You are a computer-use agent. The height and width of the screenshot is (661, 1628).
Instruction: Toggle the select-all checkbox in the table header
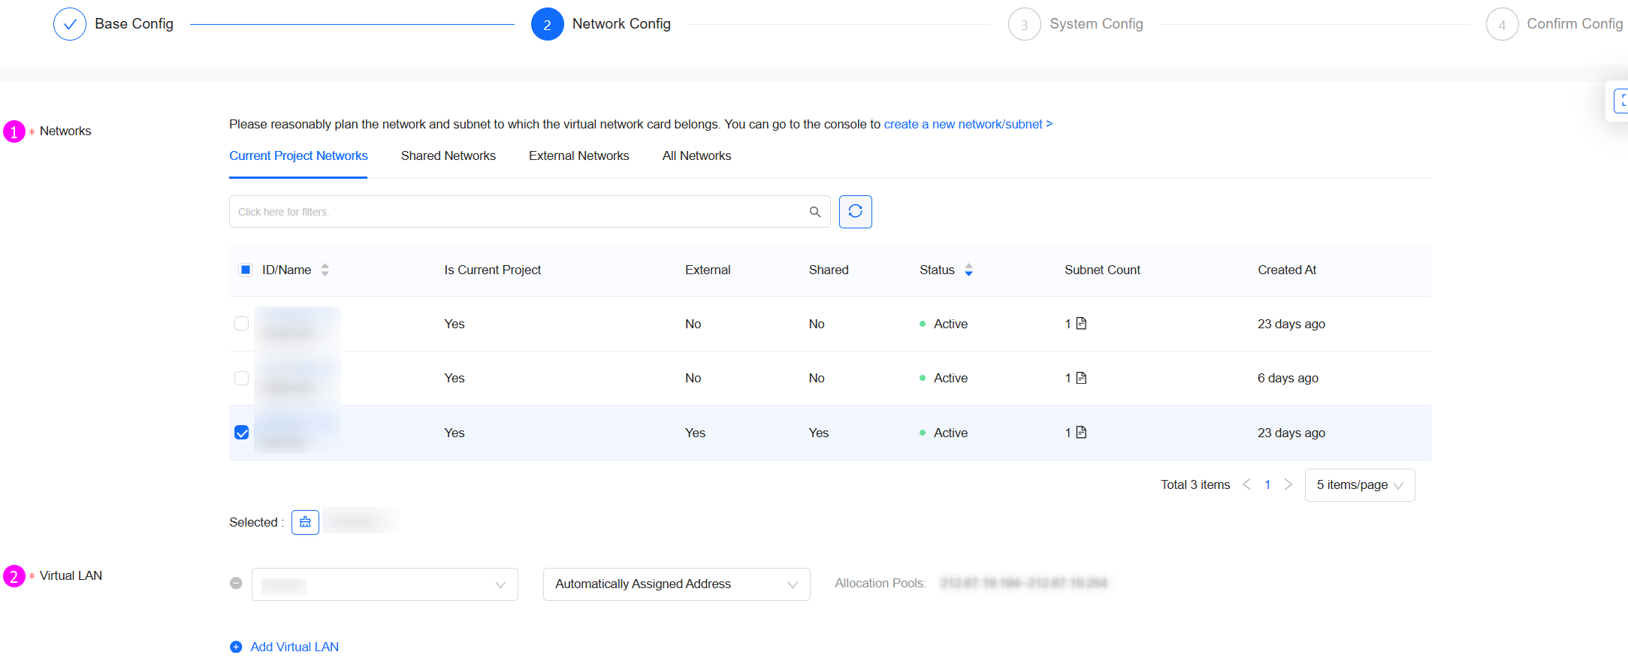pyautogui.click(x=246, y=270)
